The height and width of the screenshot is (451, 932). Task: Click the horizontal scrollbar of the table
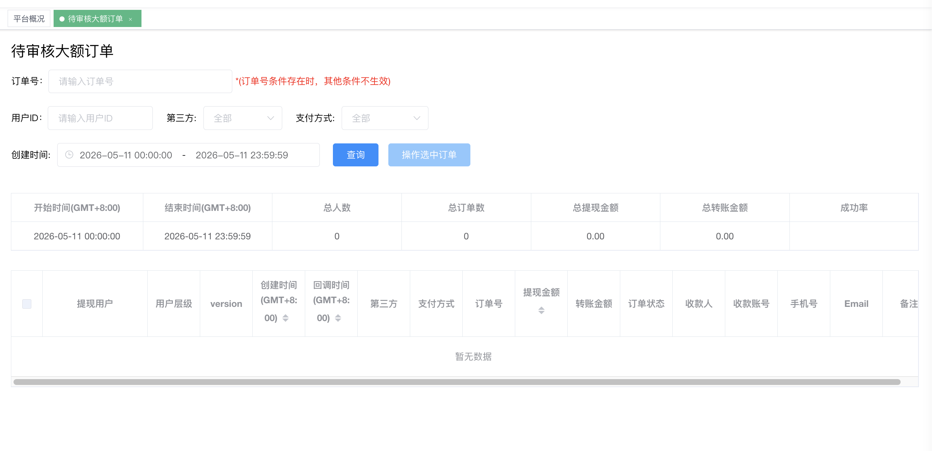[x=457, y=382]
